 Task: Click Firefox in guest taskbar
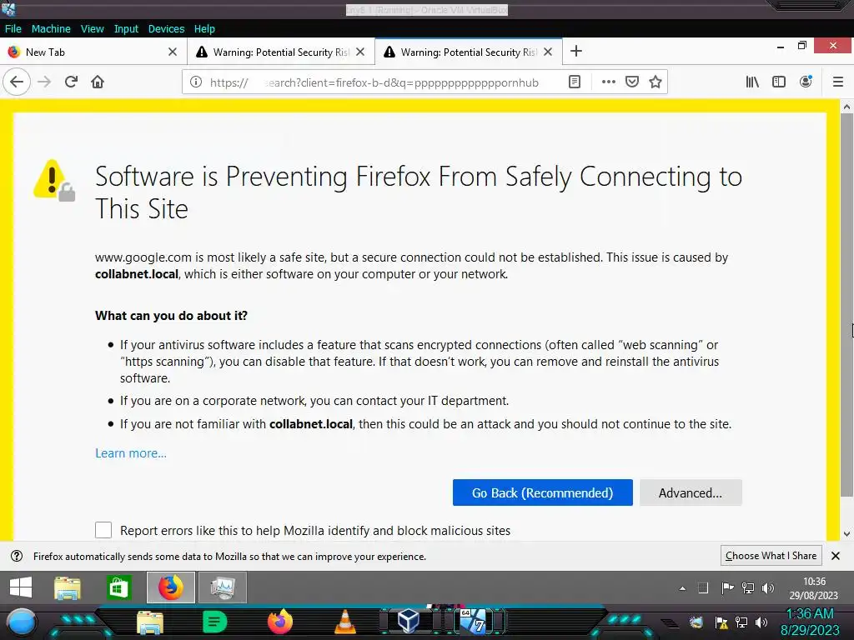170,587
